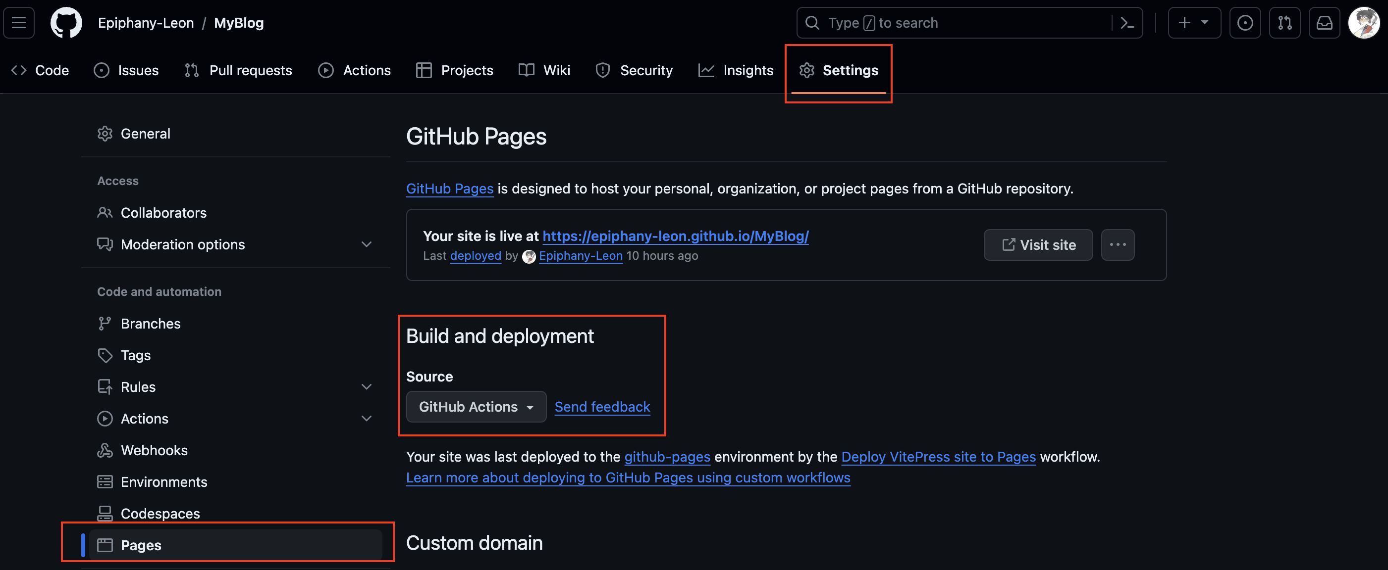The height and width of the screenshot is (570, 1388).
Task: Open Environments settings in the sidebar
Action: pyautogui.click(x=235, y=482)
